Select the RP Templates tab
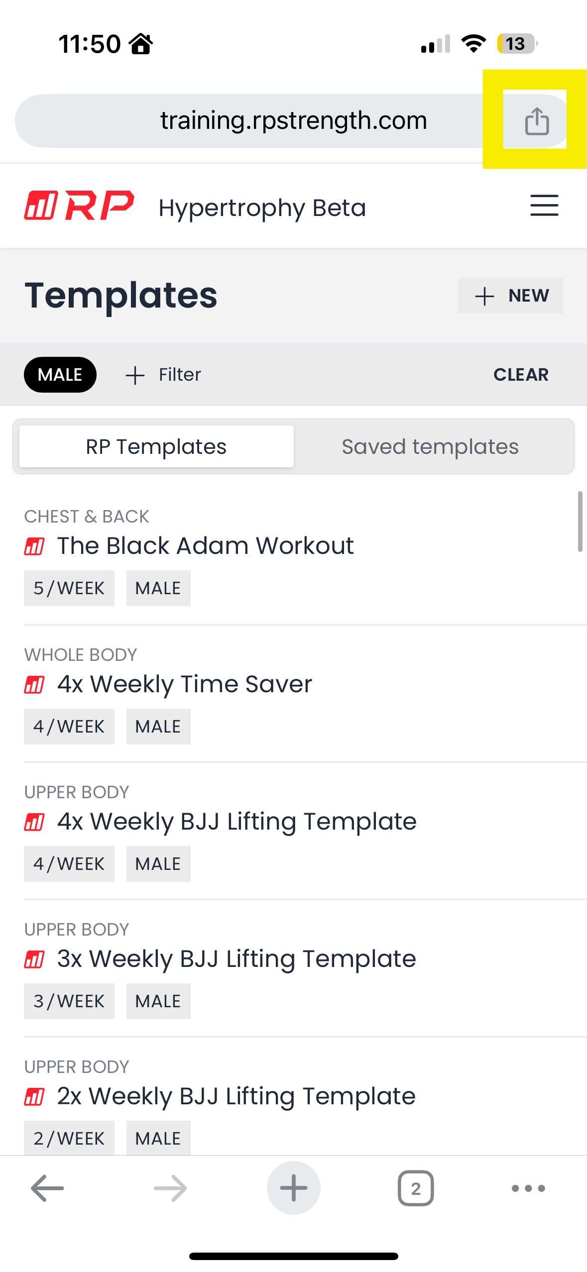Viewport: 587px width, 1272px height. [x=156, y=447]
